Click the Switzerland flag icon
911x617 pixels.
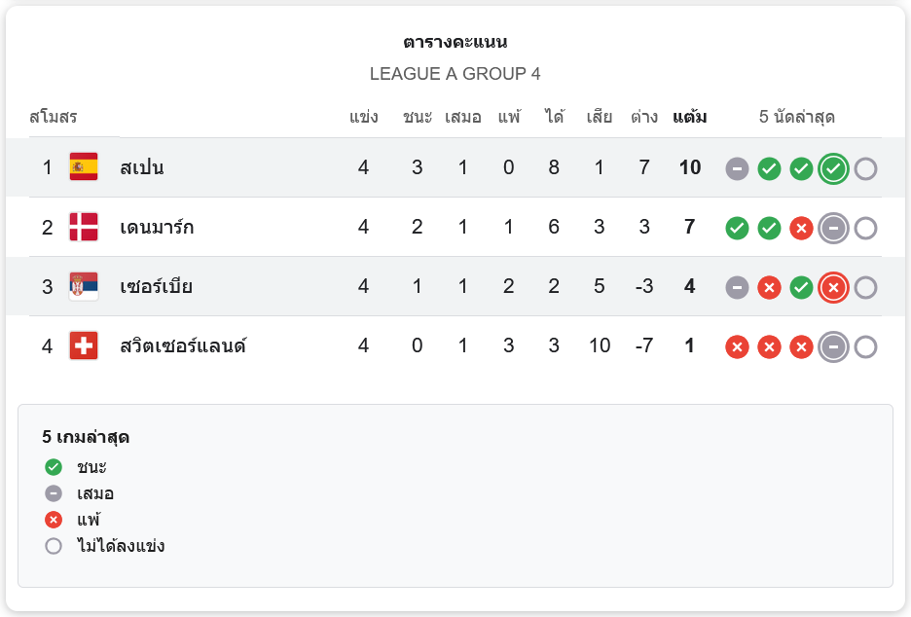click(x=84, y=345)
